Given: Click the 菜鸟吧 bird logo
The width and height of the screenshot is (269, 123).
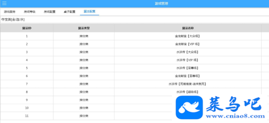Looking at the screenshot, I should tap(189, 107).
